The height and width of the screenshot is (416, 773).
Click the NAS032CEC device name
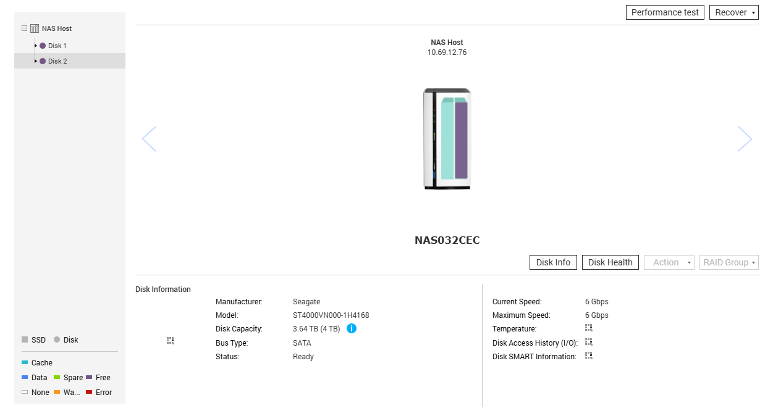click(447, 240)
